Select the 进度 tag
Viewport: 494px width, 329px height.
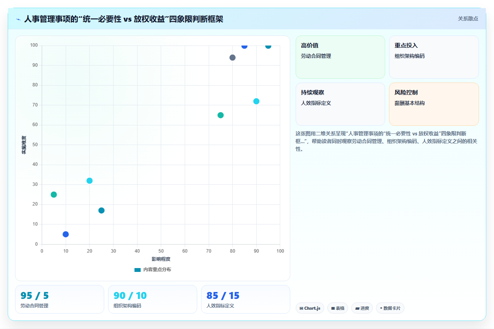[362, 308]
